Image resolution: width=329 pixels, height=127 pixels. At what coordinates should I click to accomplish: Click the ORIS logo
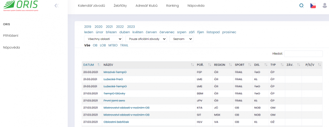(x=21, y=6)
